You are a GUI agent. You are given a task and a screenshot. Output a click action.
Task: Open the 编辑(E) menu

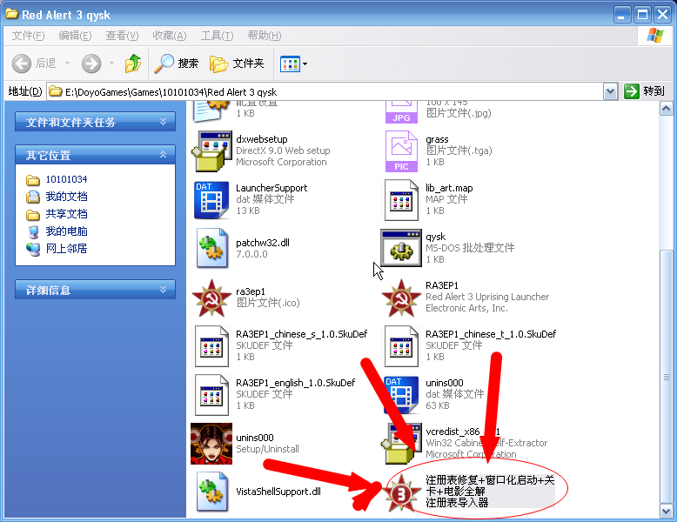(x=75, y=36)
